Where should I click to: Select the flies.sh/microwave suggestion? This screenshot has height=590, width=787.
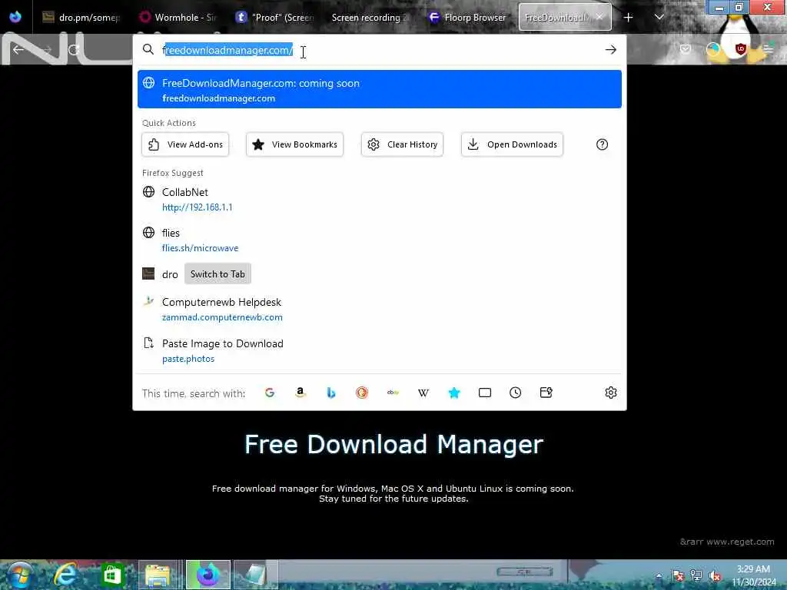click(380, 240)
